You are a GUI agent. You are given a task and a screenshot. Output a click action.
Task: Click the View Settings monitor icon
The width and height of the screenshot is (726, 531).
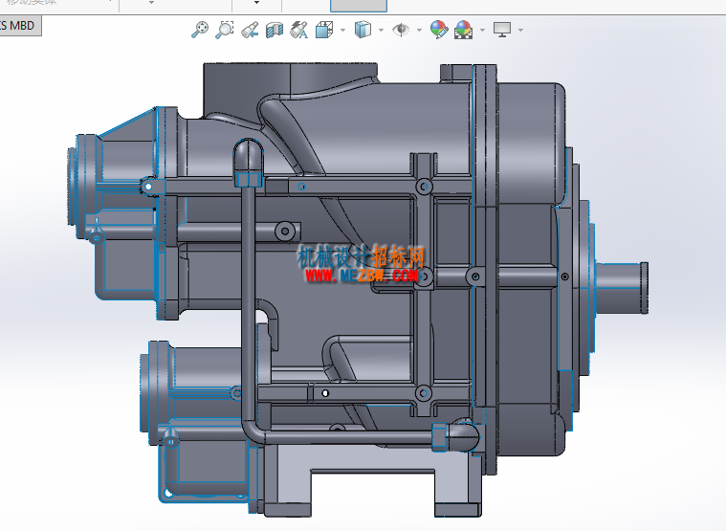click(502, 30)
